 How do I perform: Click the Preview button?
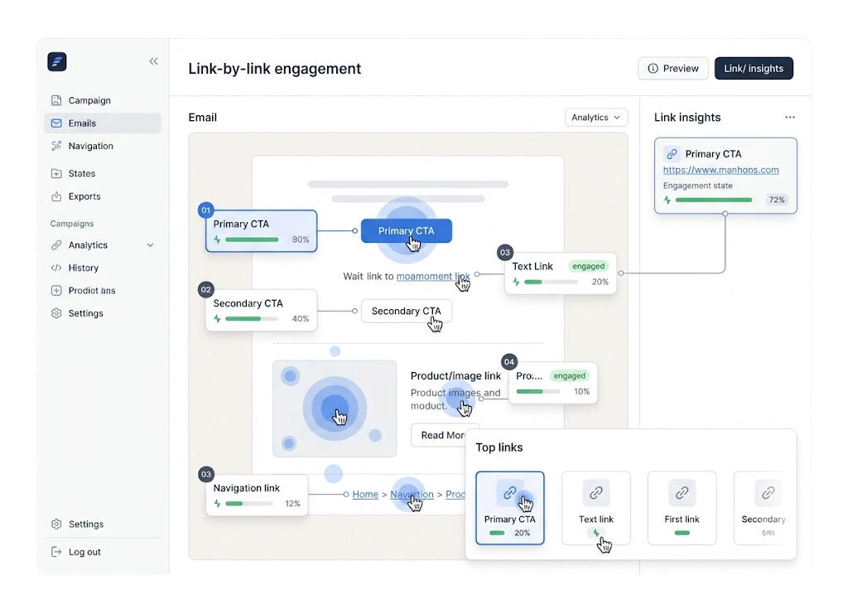[x=673, y=69]
